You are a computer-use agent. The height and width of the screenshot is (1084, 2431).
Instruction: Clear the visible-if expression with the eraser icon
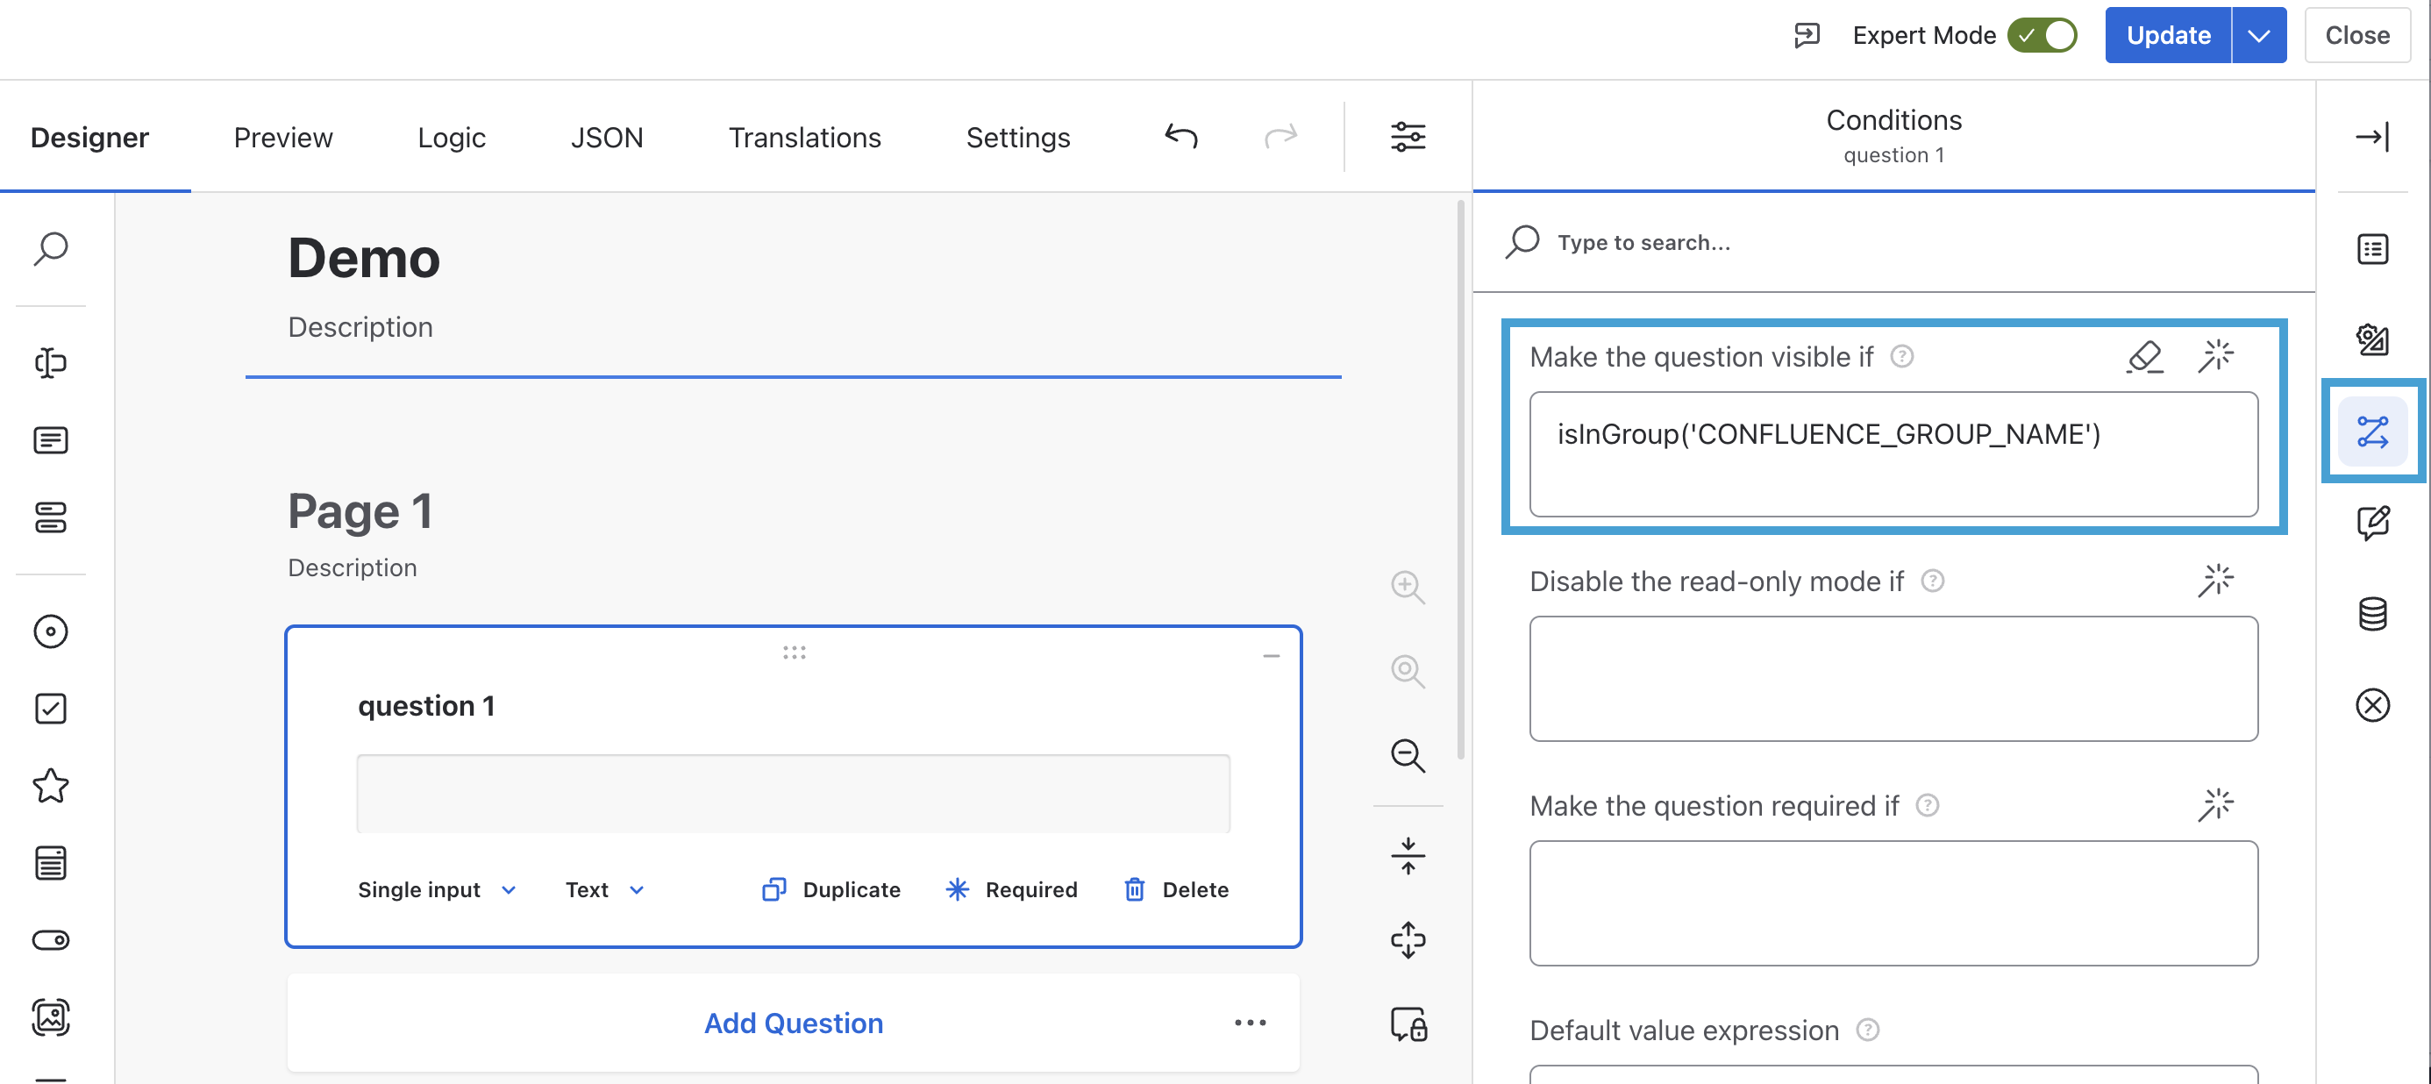(x=2144, y=357)
